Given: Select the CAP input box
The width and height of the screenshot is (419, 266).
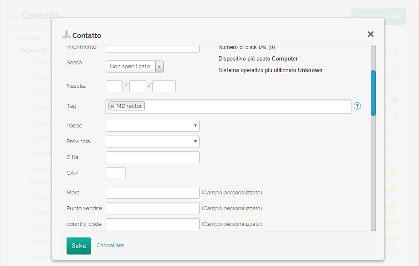Looking at the screenshot, I should pyautogui.click(x=116, y=173).
